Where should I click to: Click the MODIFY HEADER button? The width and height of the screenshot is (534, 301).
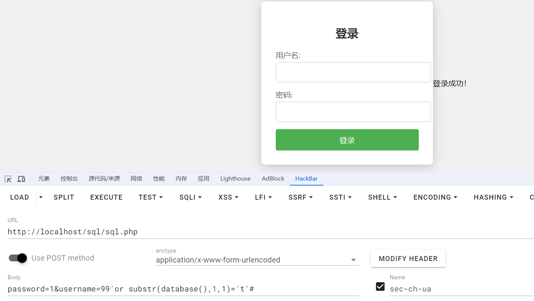click(x=408, y=259)
